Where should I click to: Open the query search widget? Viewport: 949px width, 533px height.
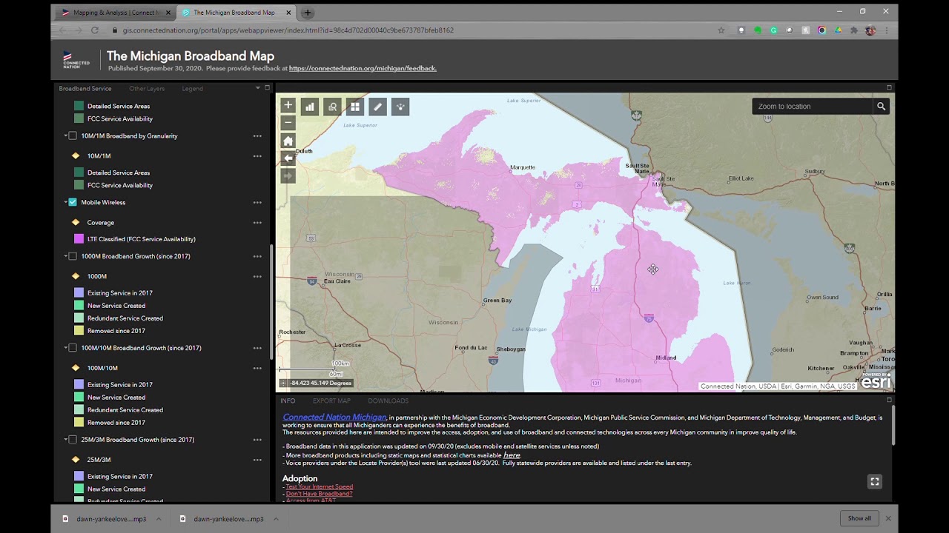[x=333, y=107]
